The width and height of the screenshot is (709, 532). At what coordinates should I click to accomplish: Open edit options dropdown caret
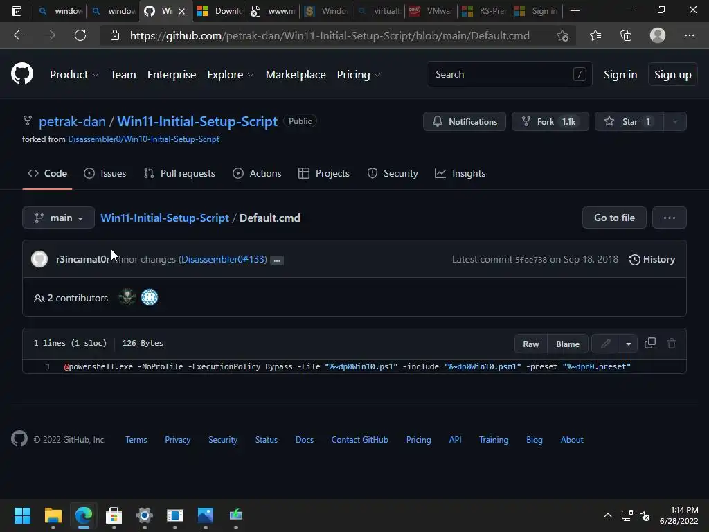pos(629,344)
